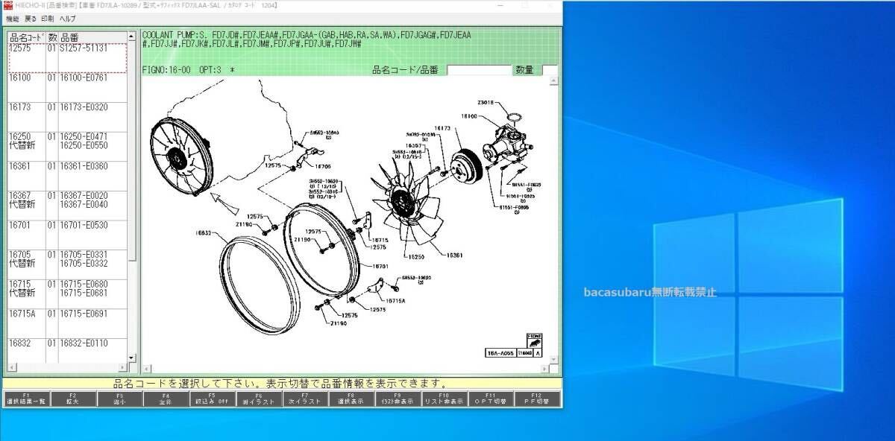The width and height of the screenshot is (895, 441).
Task: Click F11 OPT切替 button
Action: click(491, 399)
